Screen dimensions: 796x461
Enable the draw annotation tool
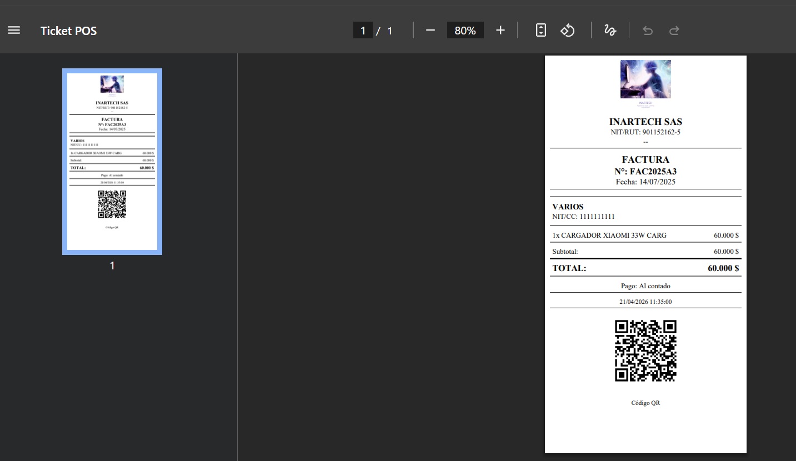pos(610,31)
